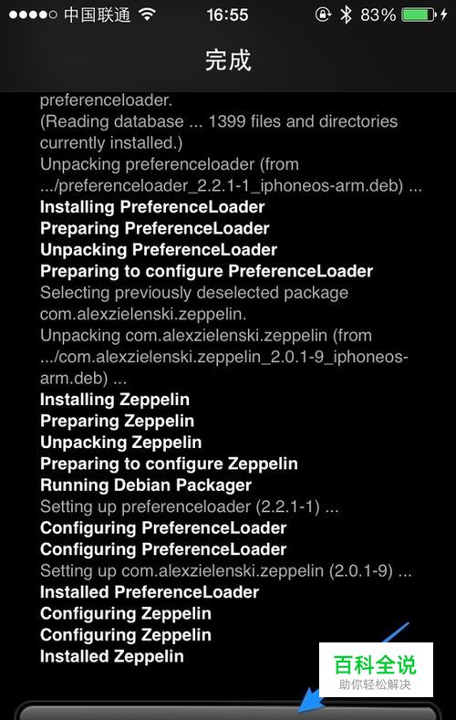The height and width of the screenshot is (720, 456).
Task: Select the "Running Debian Packager" line
Action: pos(146,485)
